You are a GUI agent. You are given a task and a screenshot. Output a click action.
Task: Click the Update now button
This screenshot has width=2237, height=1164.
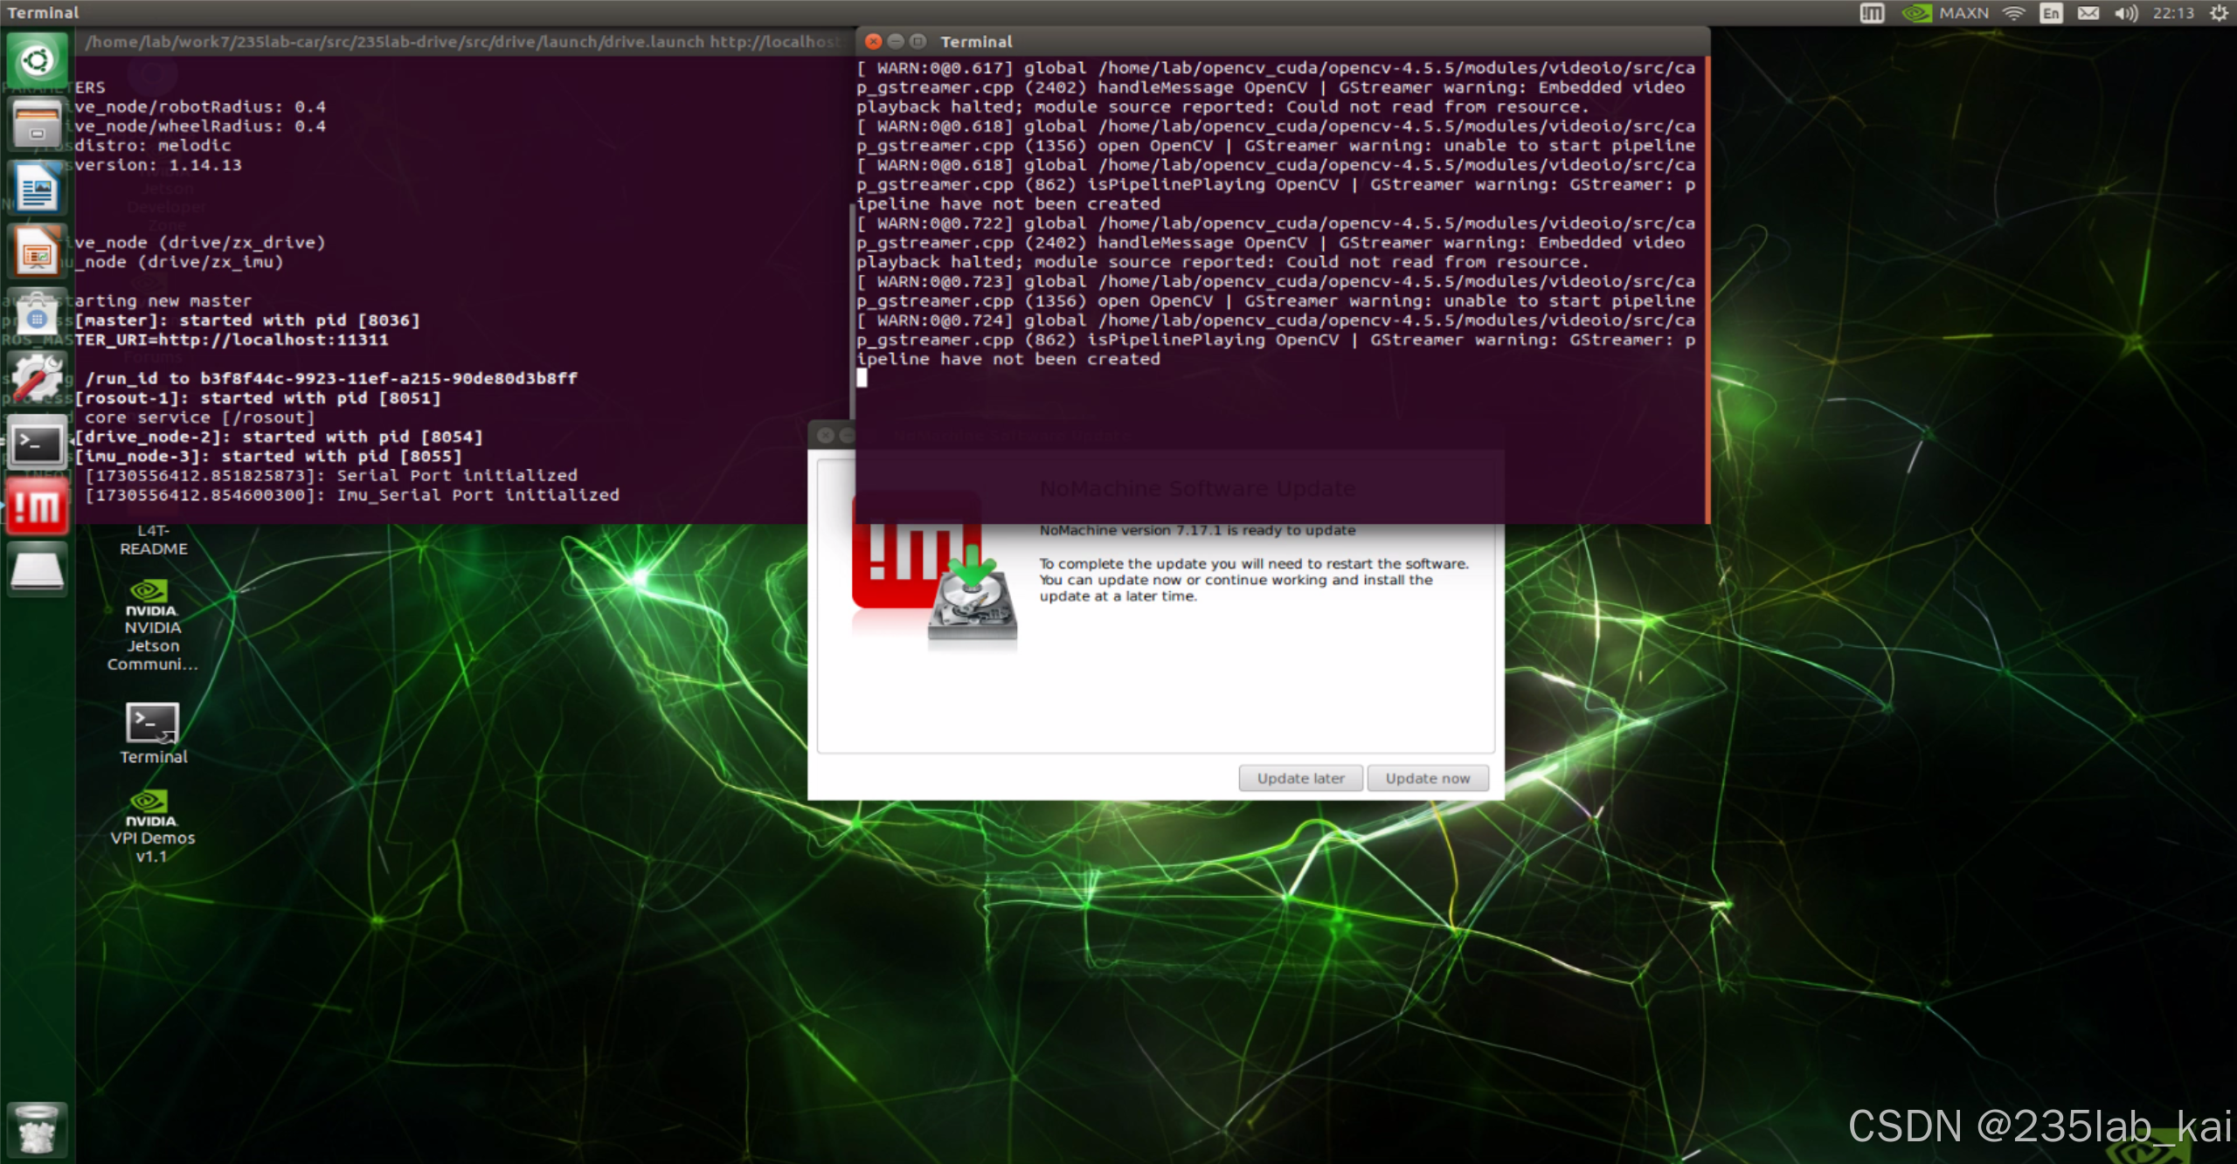pos(1427,778)
